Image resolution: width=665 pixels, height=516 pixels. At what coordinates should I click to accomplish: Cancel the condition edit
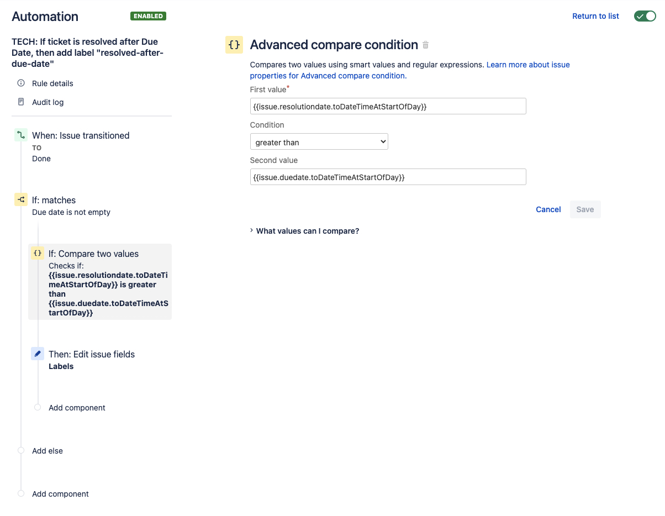(548, 209)
